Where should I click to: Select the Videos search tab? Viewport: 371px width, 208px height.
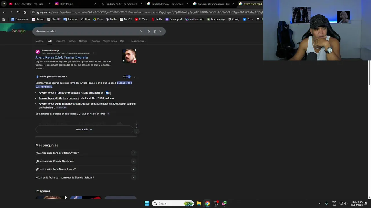(x=72, y=41)
